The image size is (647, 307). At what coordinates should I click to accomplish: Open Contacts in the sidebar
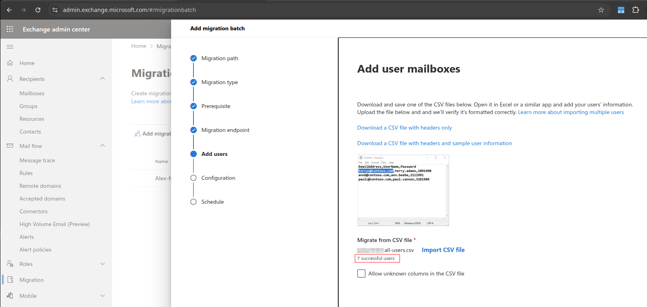pos(30,132)
